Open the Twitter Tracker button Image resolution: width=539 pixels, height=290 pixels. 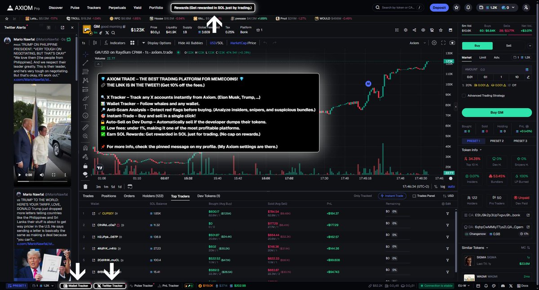click(110, 286)
